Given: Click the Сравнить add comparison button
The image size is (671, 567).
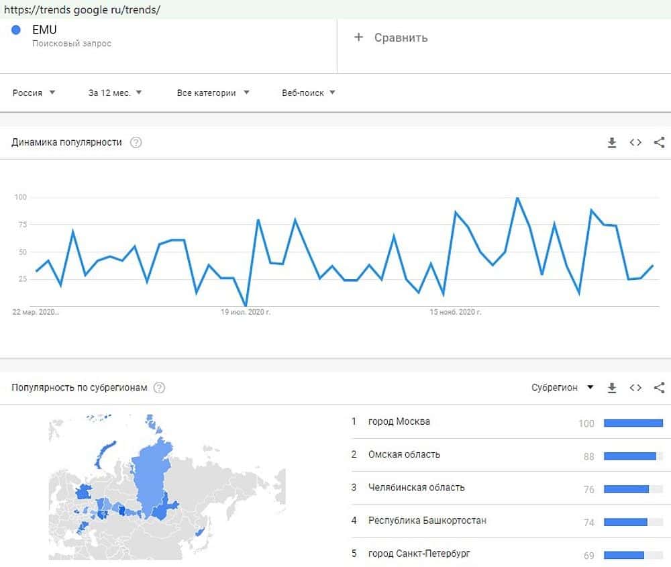Looking at the screenshot, I should (391, 38).
